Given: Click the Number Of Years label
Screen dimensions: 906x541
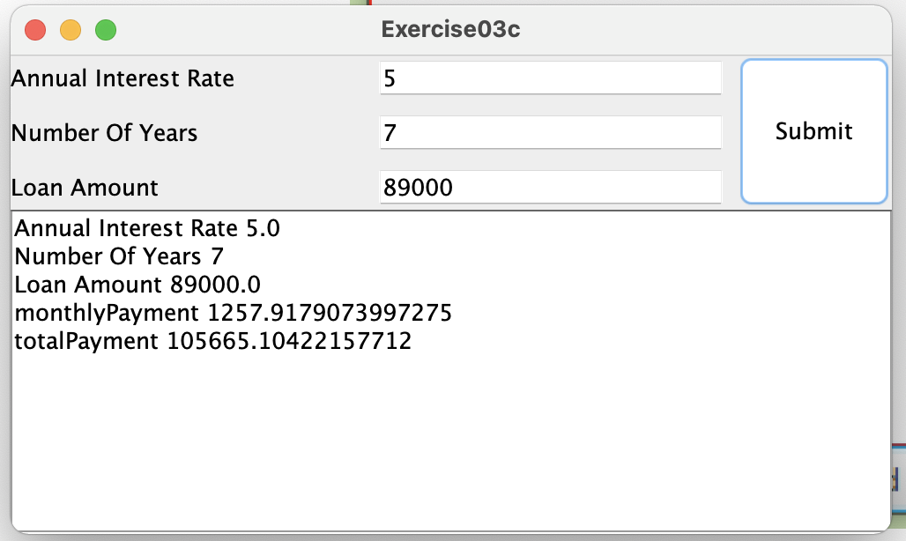Looking at the screenshot, I should click(104, 133).
